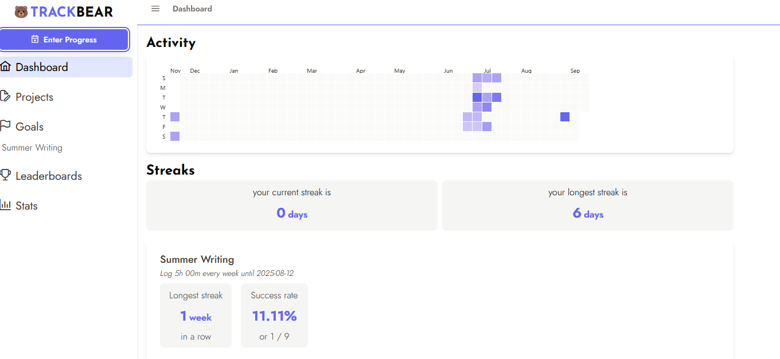Select the Dashboard home icon

point(7,66)
